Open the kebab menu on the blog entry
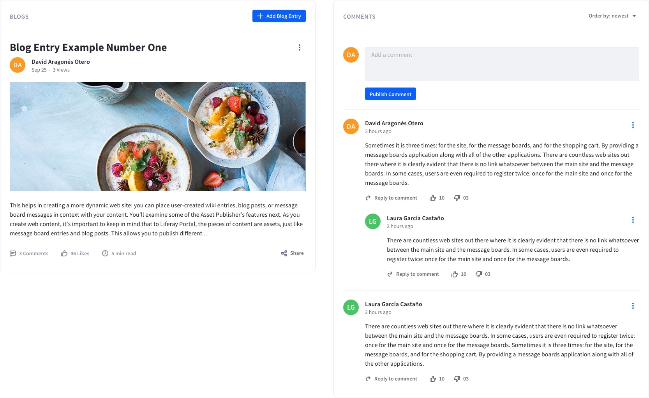The image size is (649, 398). click(299, 47)
